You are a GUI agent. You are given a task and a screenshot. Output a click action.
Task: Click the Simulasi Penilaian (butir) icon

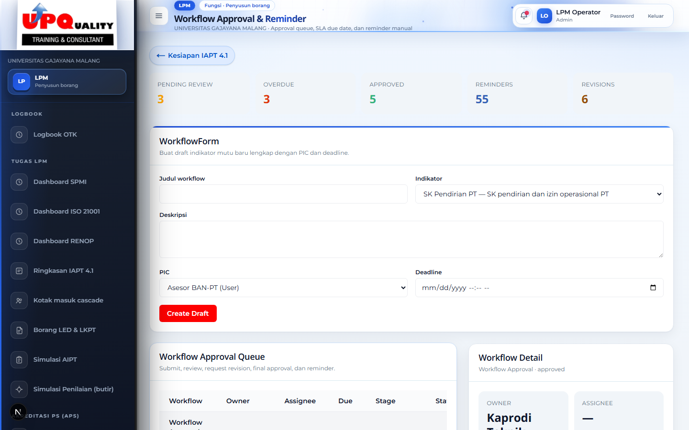[19, 389]
